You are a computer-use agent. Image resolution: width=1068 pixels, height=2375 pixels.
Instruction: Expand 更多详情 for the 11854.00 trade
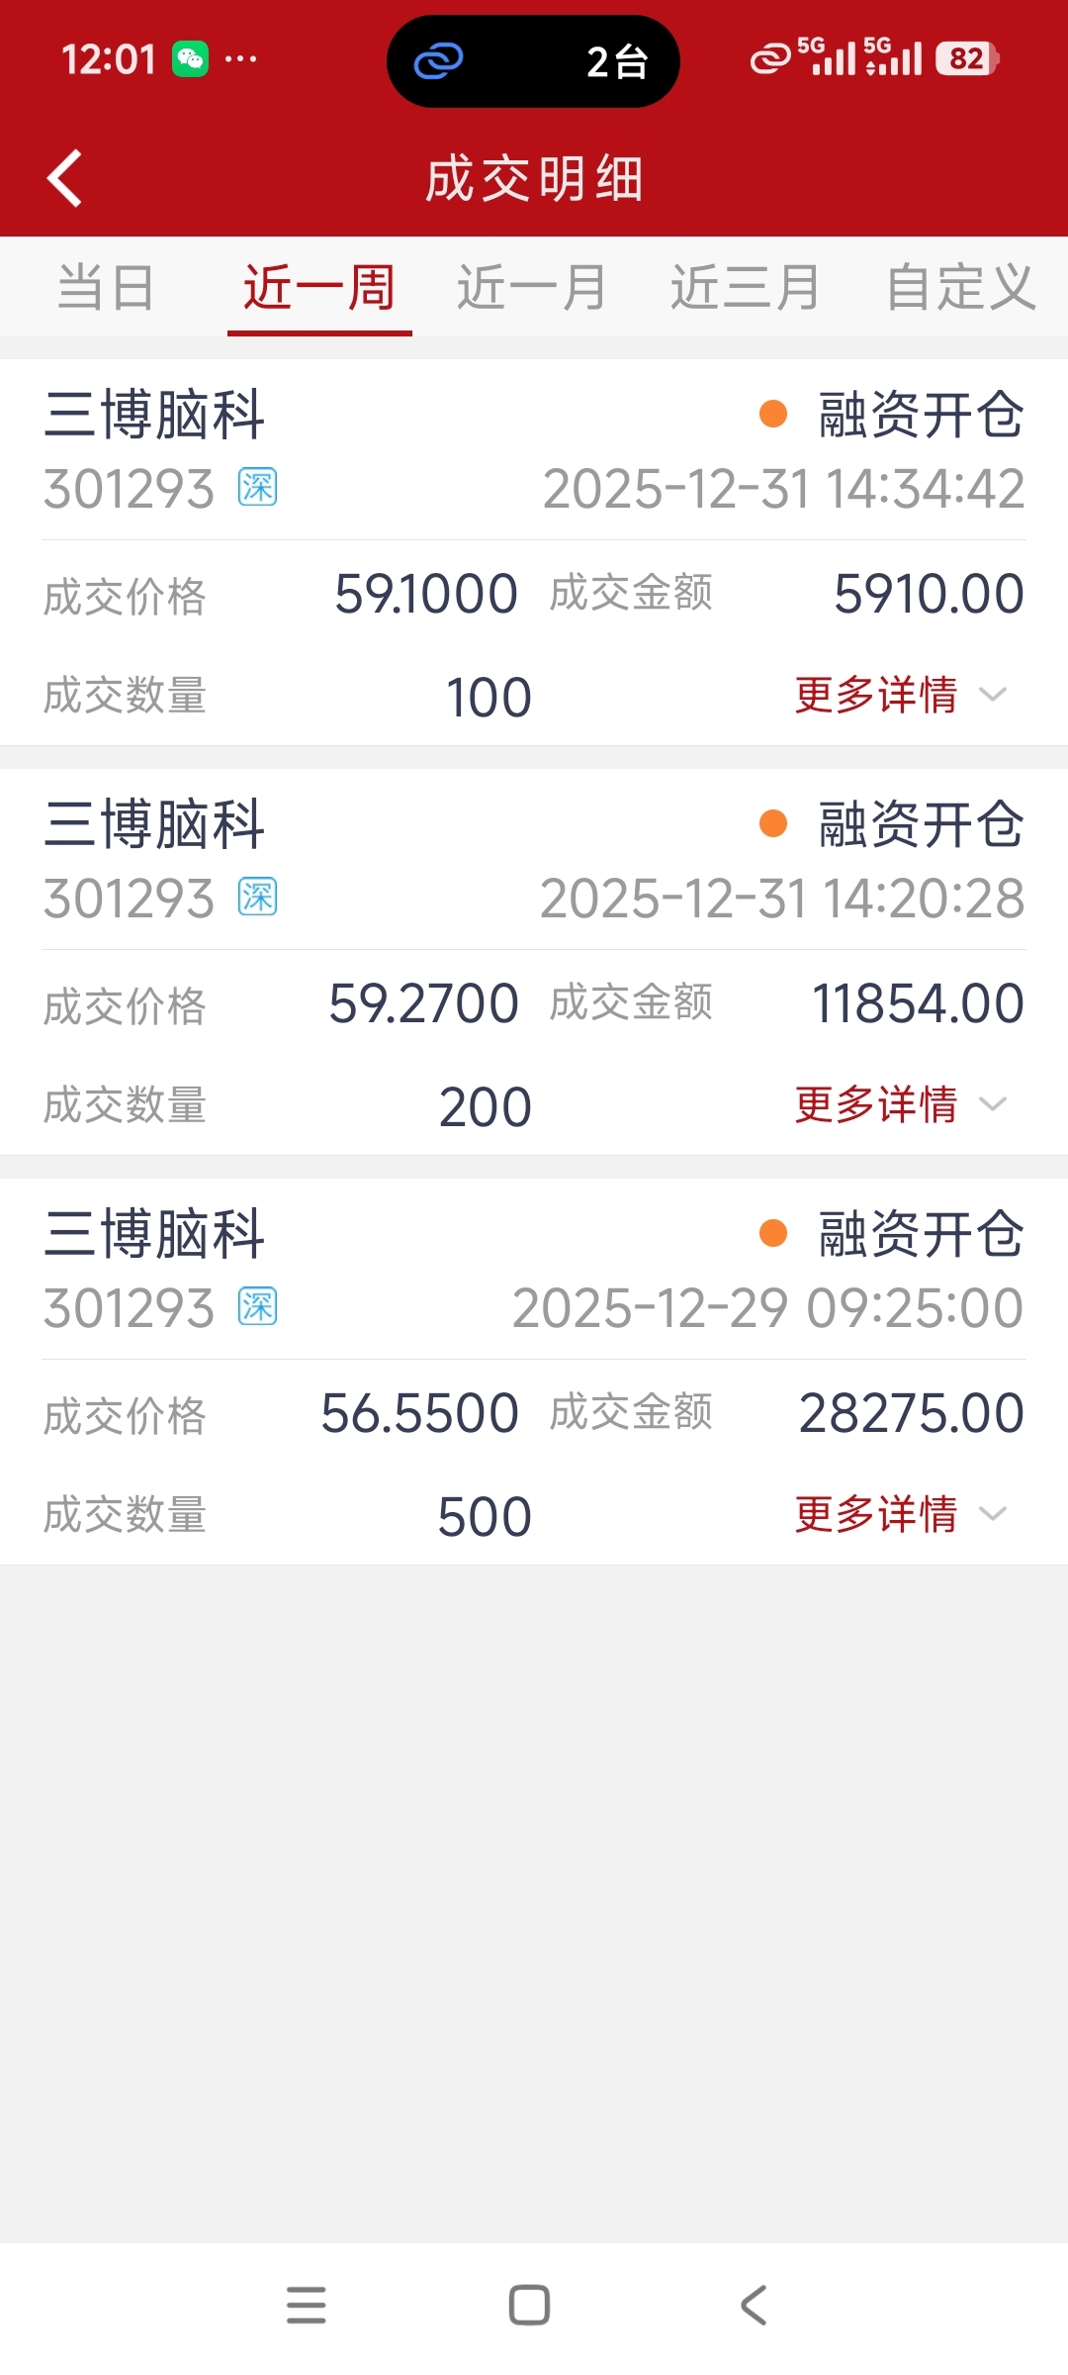(x=901, y=1104)
